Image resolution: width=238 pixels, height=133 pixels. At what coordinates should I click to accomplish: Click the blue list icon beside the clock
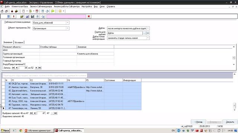(43, 11)
